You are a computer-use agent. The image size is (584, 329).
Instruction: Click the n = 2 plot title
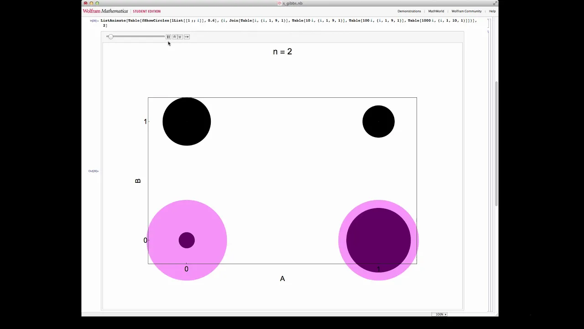tap(282, 52)
